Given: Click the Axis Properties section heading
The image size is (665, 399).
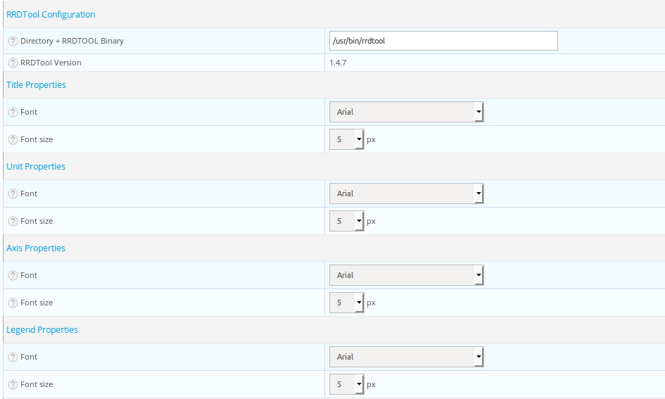Looking at the screenshot, I should pos(36,248).
